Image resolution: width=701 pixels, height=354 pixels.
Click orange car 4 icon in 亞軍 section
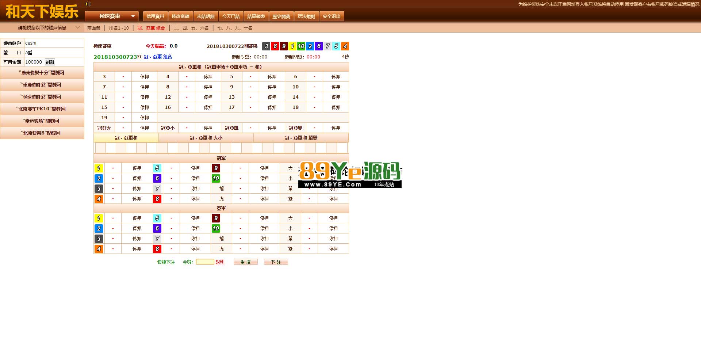tap(99, 249)
